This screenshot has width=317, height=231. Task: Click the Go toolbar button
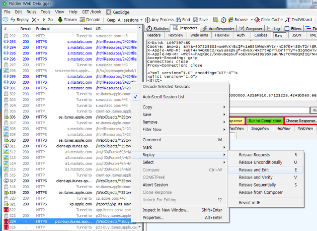(x=48, y=20)
